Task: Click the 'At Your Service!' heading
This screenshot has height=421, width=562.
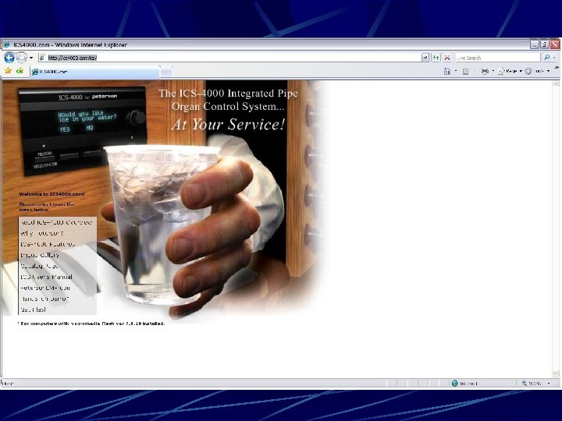Action: (228, 124)
